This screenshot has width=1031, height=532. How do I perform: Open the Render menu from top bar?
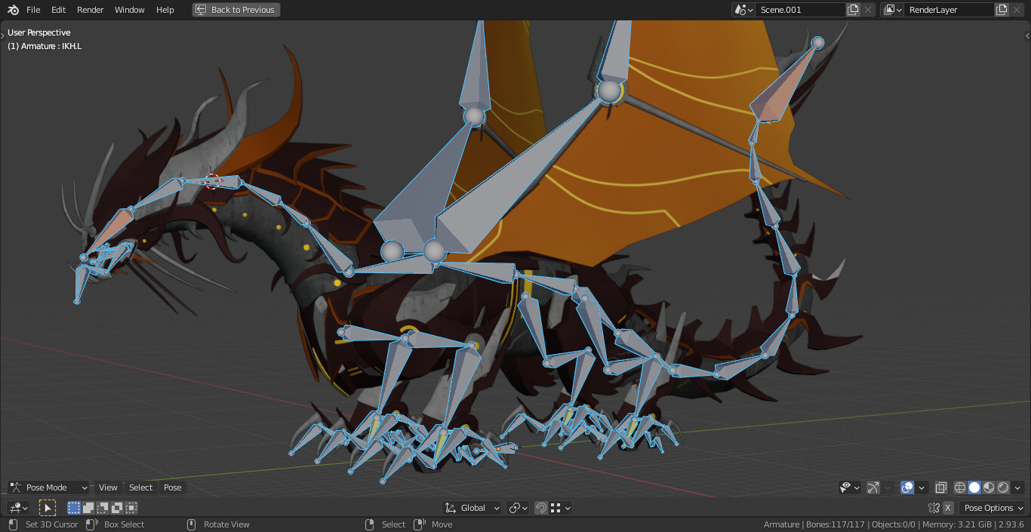coord(90,9)
